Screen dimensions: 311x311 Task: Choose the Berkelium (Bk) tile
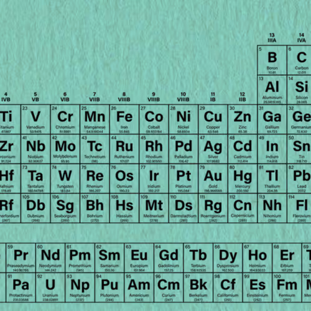point(198,287)
